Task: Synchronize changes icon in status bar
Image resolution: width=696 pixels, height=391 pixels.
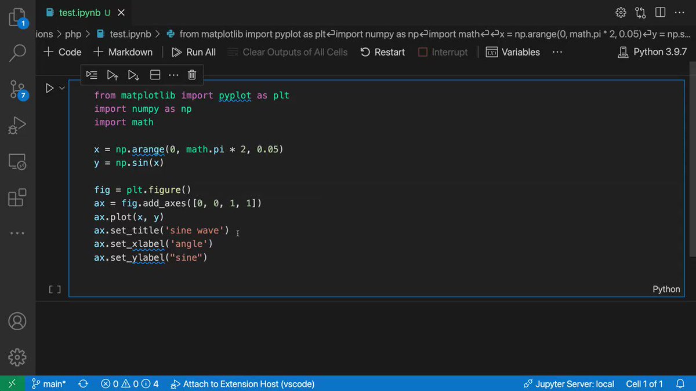Action: click(x=84, y=383)
